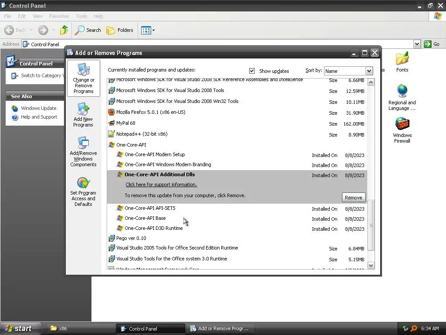The width and height of the screenshot is (446, 335).
Task: Select the One-Core-API group row
Action: tap(237, 145)
